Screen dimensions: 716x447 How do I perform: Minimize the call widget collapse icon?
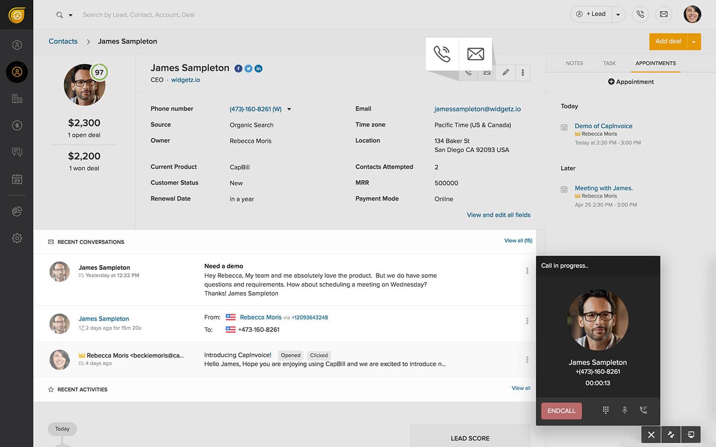click(x=671, y=435)
